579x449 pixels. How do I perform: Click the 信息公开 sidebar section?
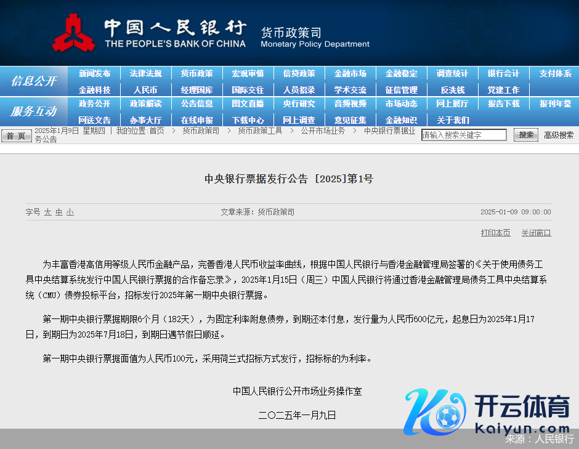pos(33,81)
